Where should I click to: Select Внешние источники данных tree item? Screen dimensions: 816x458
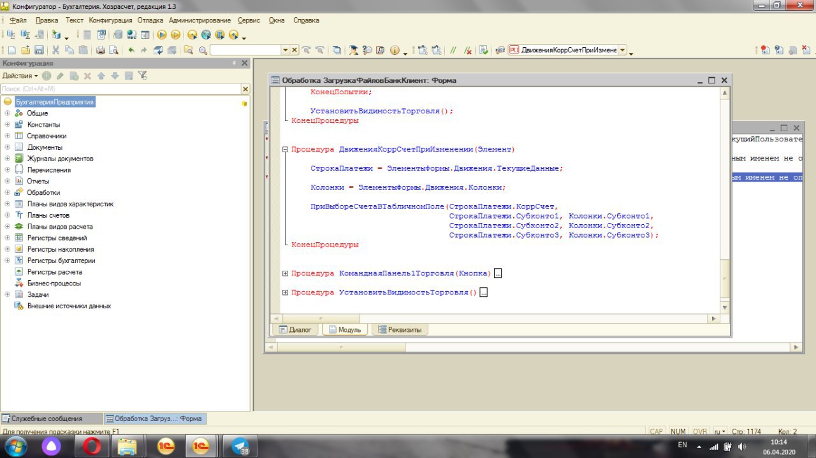point(69,306)
